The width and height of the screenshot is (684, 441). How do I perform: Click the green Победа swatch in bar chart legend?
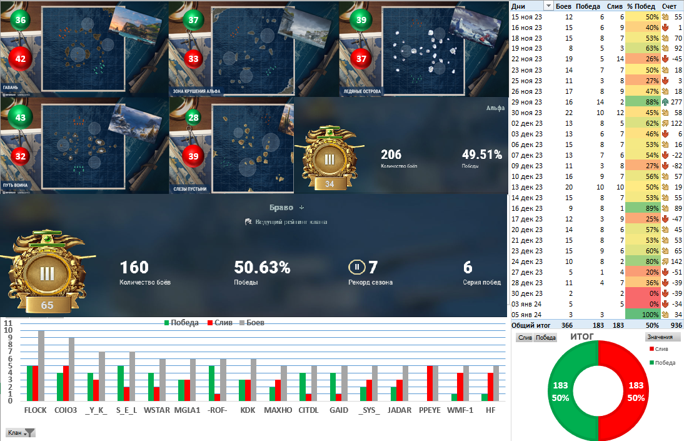pos(167,323)
